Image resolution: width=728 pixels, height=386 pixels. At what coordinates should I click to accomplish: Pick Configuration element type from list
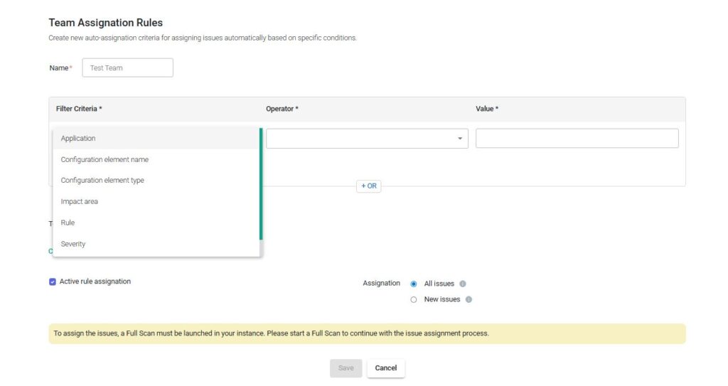coord(102,181)
